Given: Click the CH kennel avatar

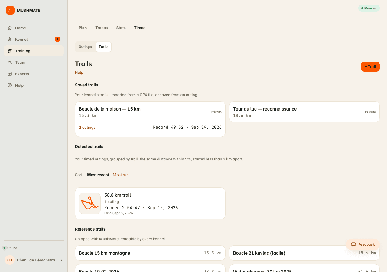Looking at the screenshot, I should click(10, 260).
